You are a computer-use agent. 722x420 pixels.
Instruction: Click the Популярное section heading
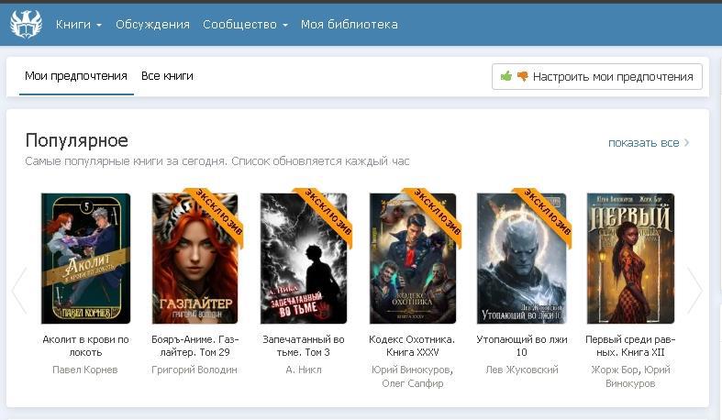click(x=77, y=140)
